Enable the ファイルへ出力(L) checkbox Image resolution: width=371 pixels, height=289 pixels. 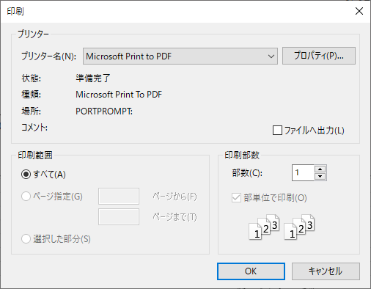pyautogui.click(x=277, y=131)
